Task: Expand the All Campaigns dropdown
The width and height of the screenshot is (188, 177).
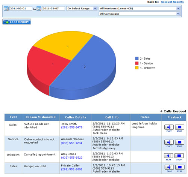Action: (x=139, y=14)
